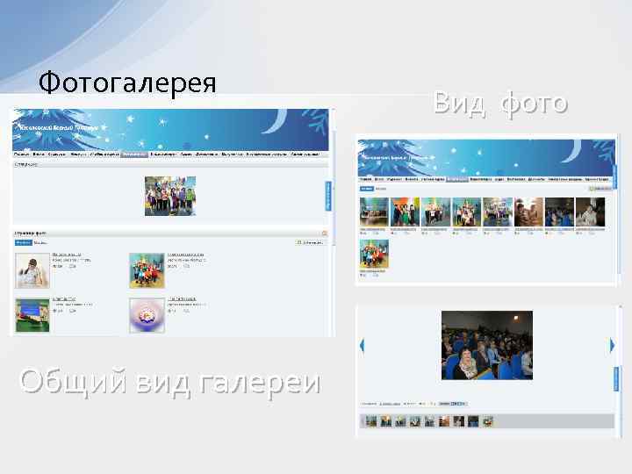Open the photo with orange background
The height and width of the screenshot is (474, 632).
(405, 212)
